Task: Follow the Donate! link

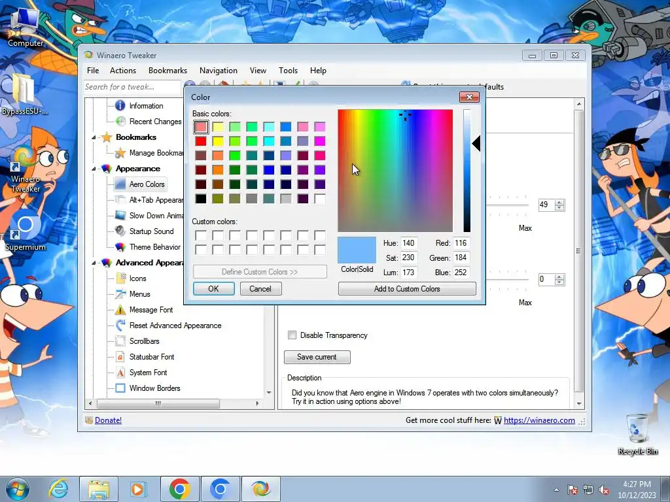Action: pos(108,420)
